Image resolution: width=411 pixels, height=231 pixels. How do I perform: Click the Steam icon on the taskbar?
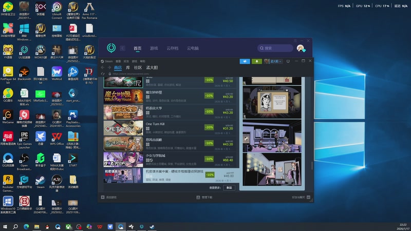point(152,226)
